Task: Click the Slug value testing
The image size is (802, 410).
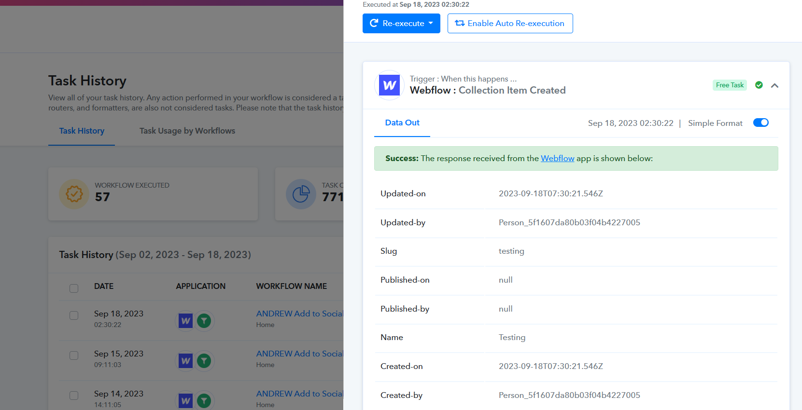Action: (x=511, y=251)
